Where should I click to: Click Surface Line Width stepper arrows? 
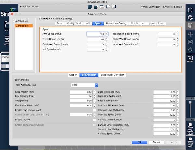(x=178, y=130)
